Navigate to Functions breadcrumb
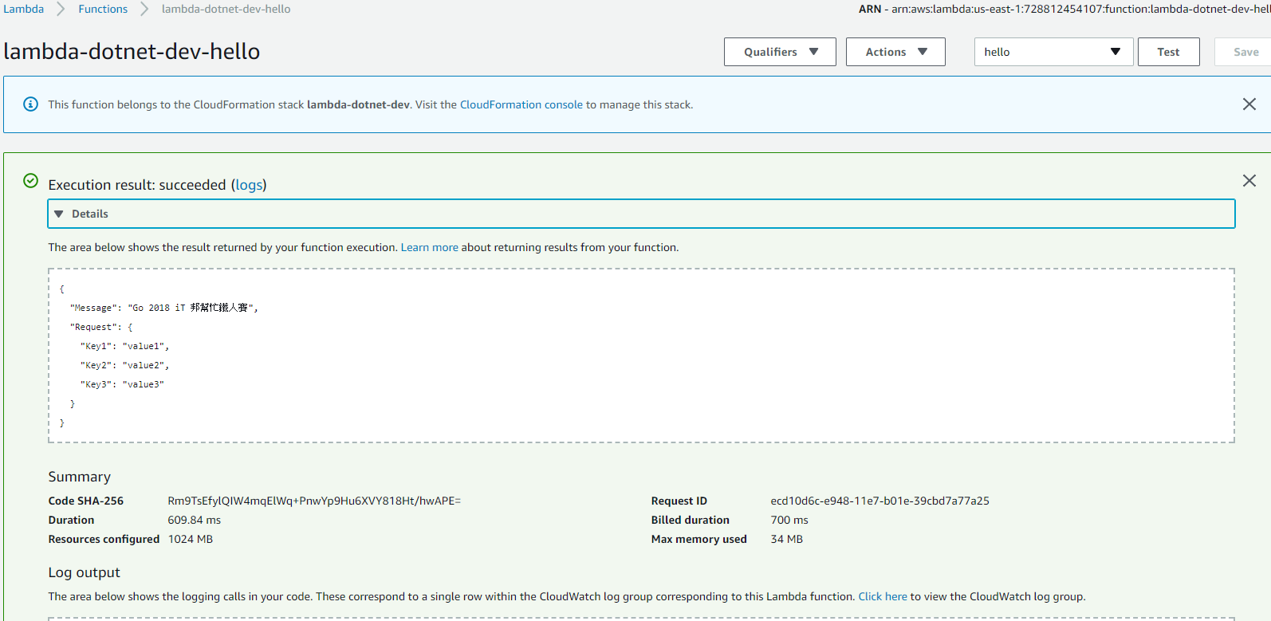The height and width of the screenshot is (621, 1271). pos(103,9)
